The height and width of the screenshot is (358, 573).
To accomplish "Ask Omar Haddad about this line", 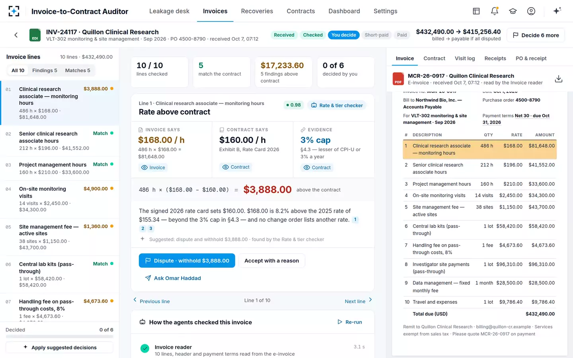I will click(173, 278).
